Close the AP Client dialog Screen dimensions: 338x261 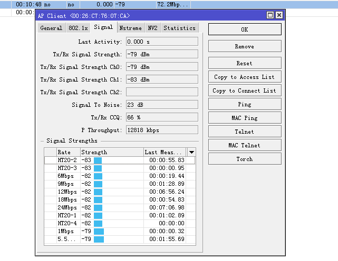[279, 15]
